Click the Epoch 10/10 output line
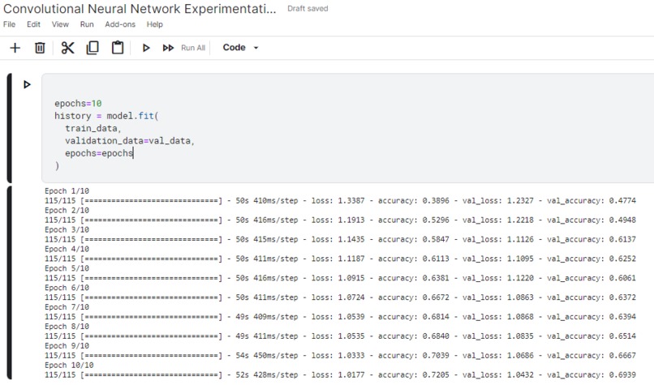The height and width of the screenshot is (385, 654). tap(69, 366)
